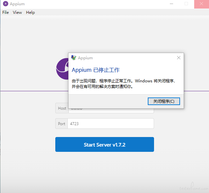Open the View menu
The height and width of the screenshot is (193, 209).
click(x=17, y=13)
